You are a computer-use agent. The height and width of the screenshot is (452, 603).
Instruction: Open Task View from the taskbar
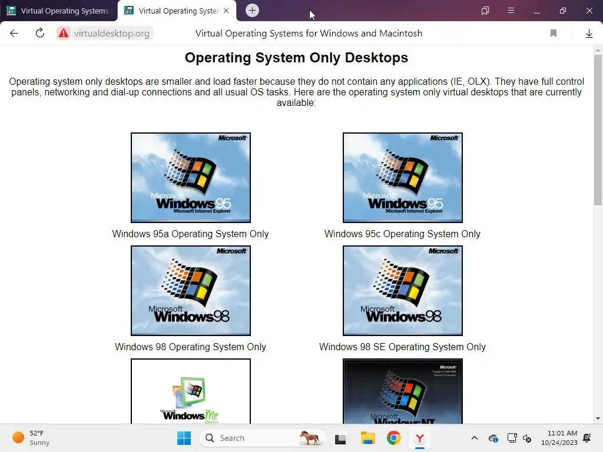click(x=340, y=438)
